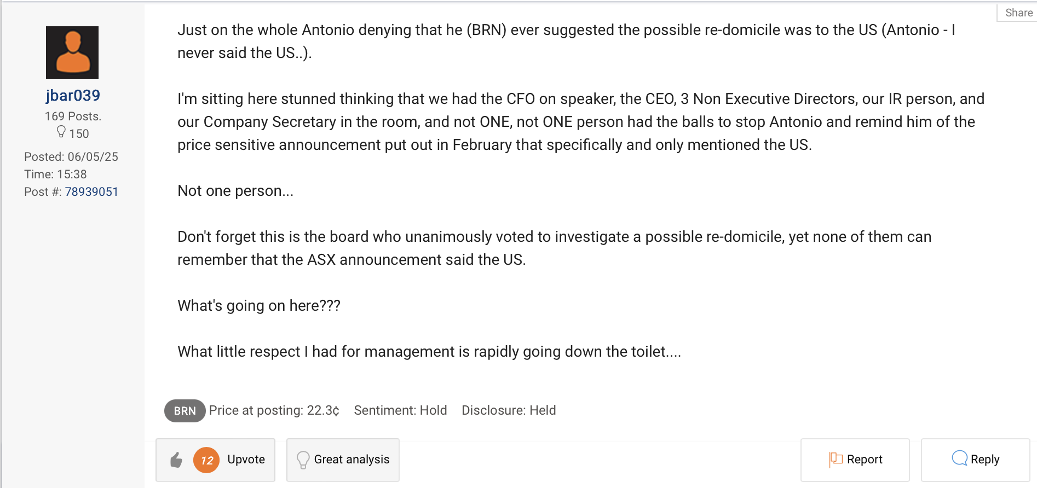Click the Reply text label
1037x488 pixels.
(985, 460)
